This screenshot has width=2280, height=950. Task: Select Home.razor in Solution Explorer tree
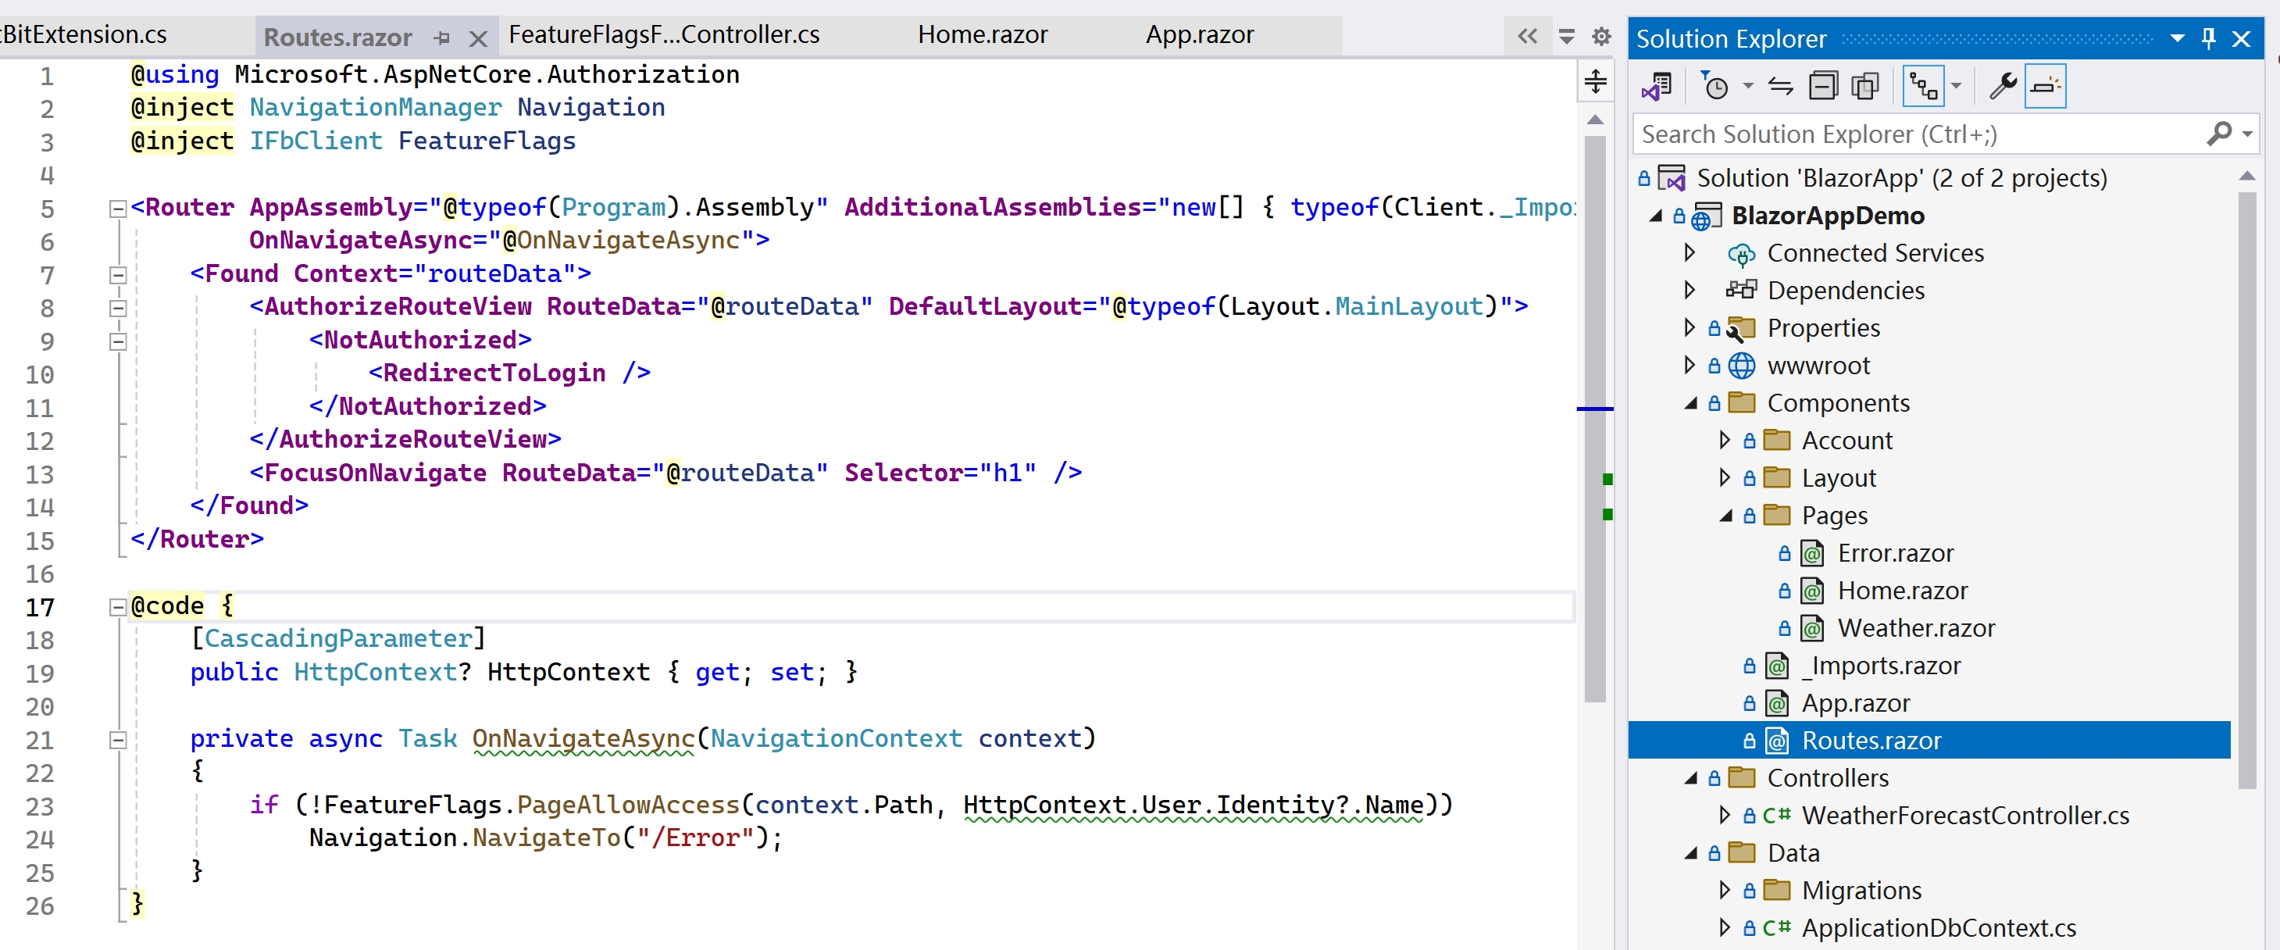pos(1902,591)
